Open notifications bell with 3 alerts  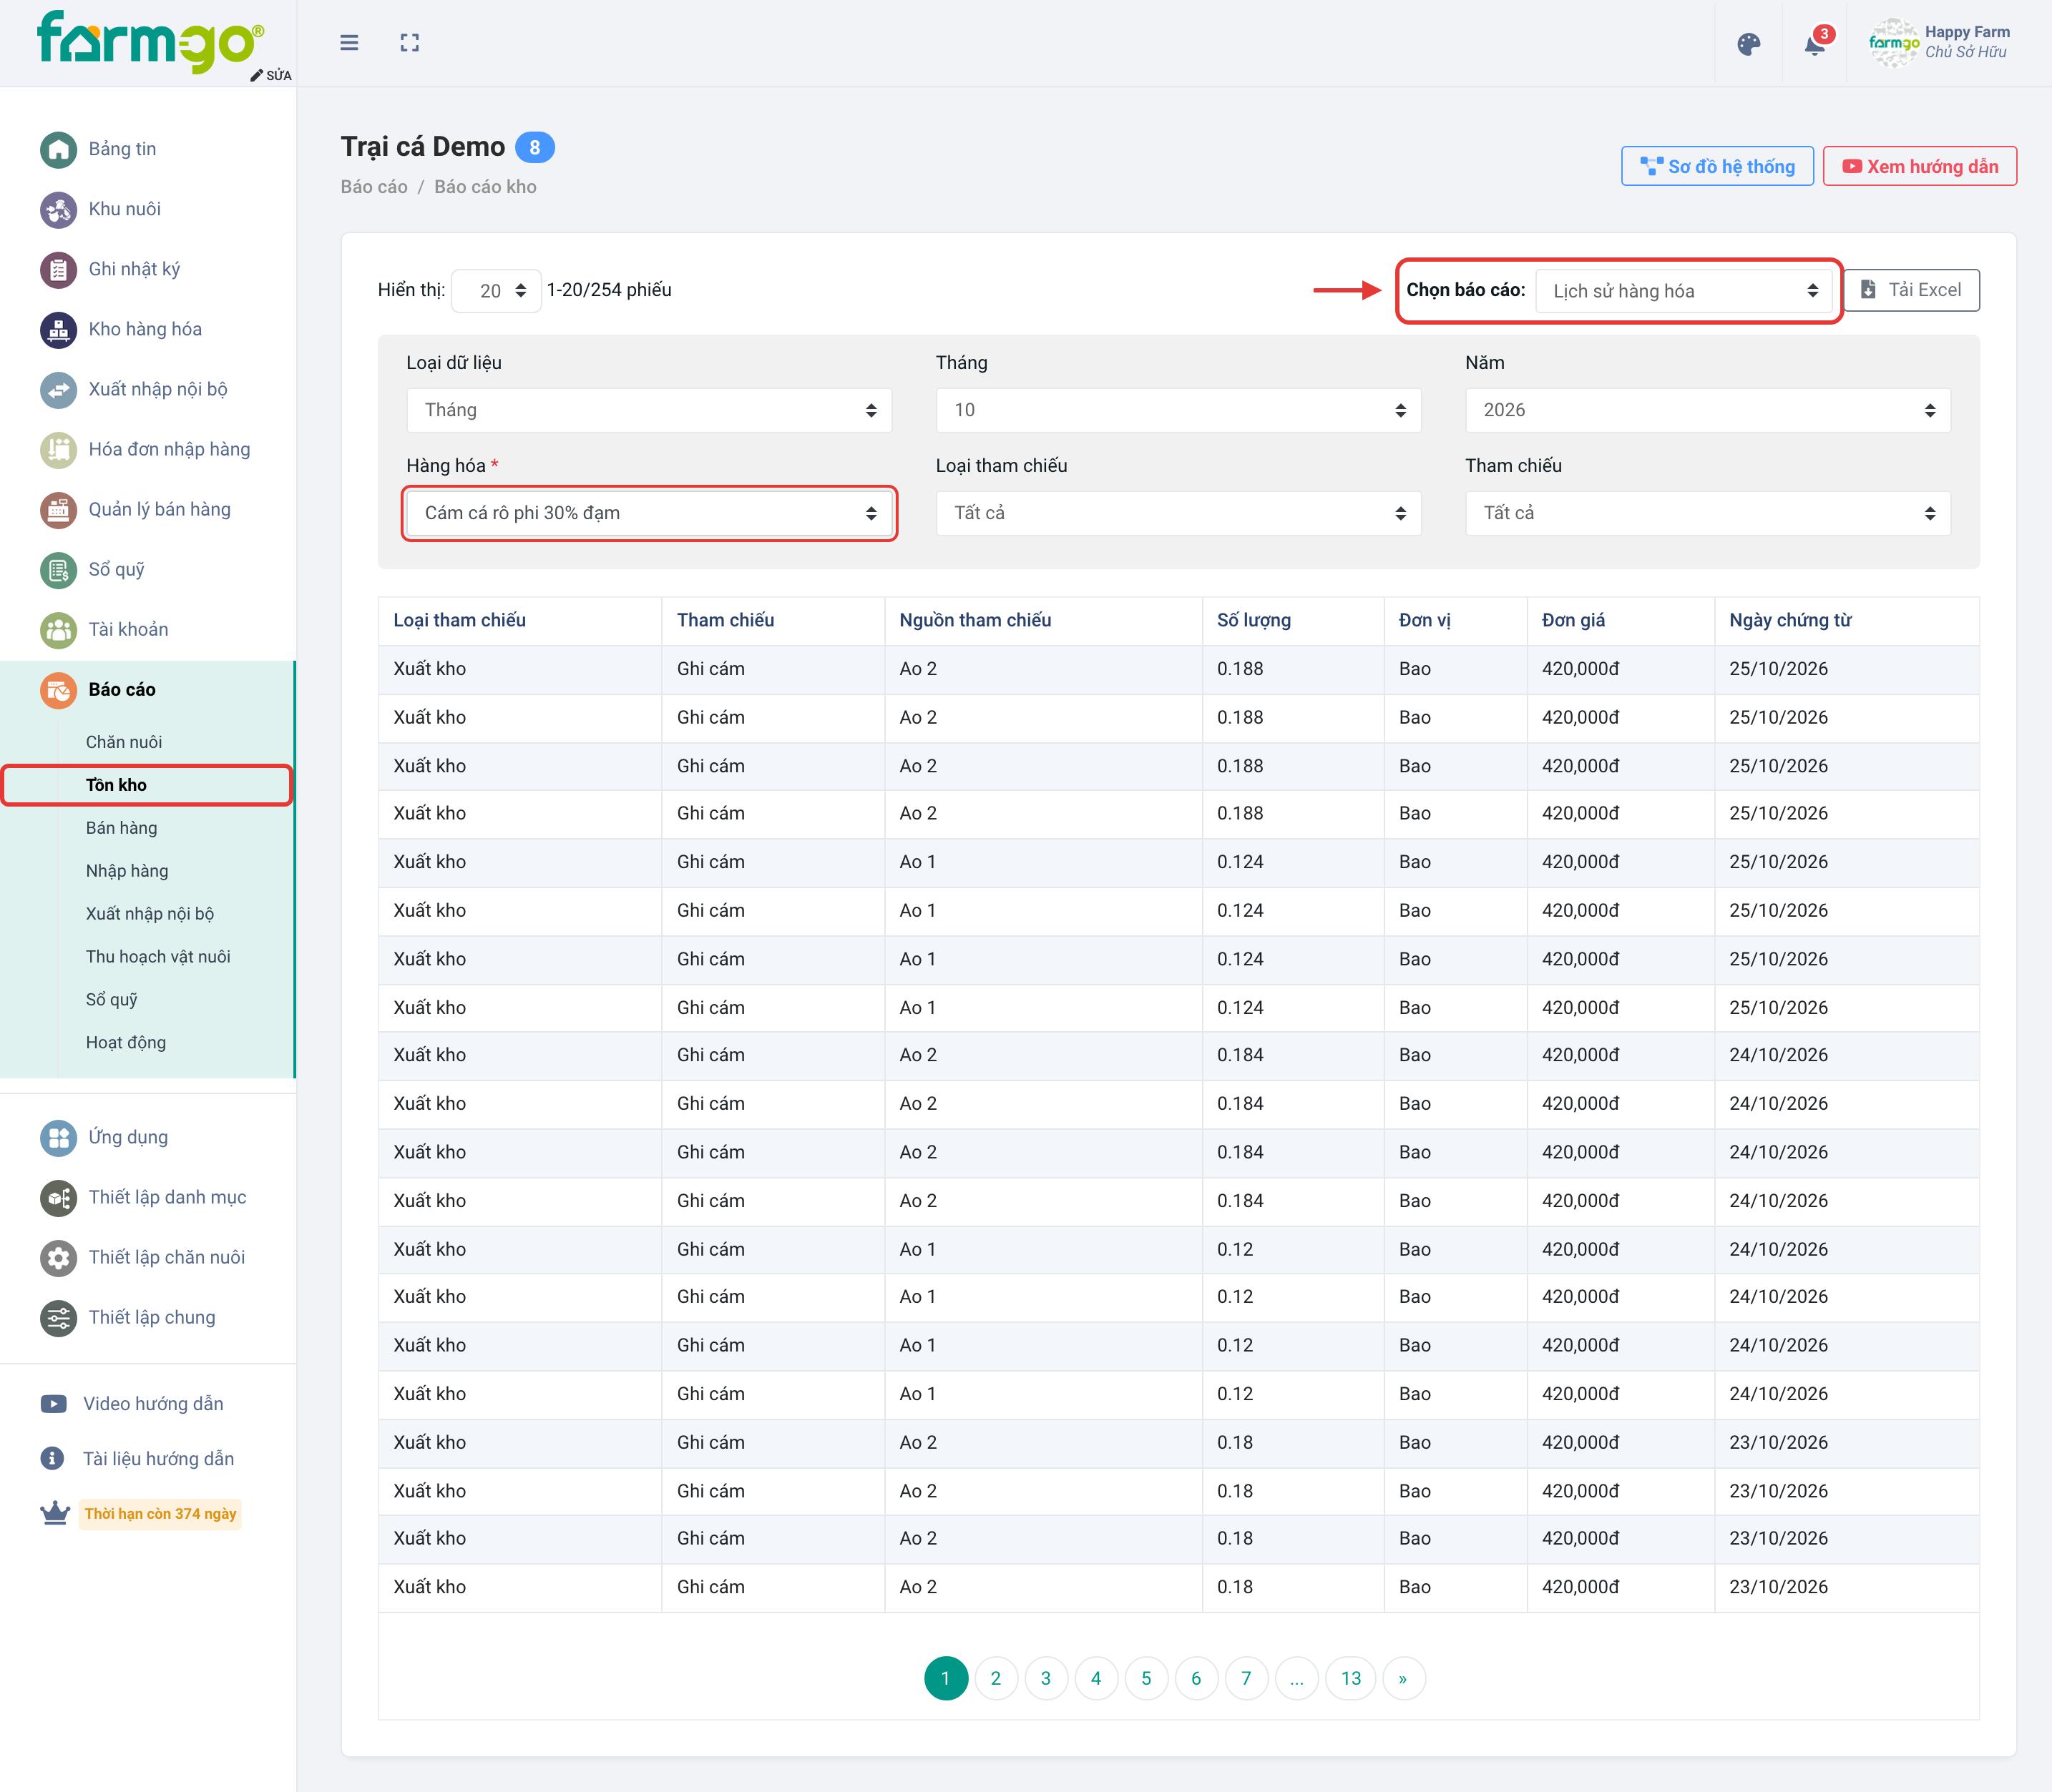click(x=1816, y=43)
